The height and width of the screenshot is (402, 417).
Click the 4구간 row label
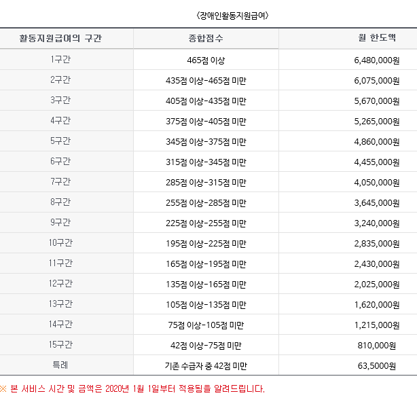(x=60, y=120)
